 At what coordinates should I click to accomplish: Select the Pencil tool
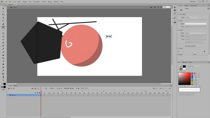click(3, 43)
